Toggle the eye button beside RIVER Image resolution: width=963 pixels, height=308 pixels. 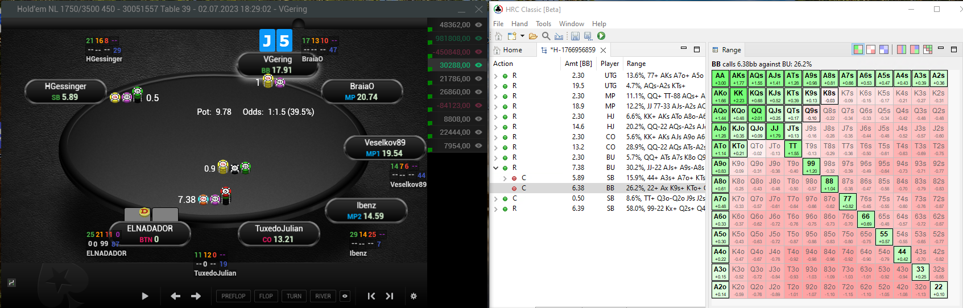click(x=345, y=296)
